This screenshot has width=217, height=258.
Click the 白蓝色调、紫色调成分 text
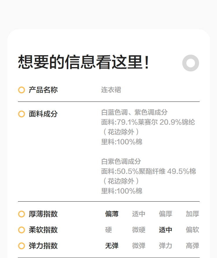coord(134,112)
